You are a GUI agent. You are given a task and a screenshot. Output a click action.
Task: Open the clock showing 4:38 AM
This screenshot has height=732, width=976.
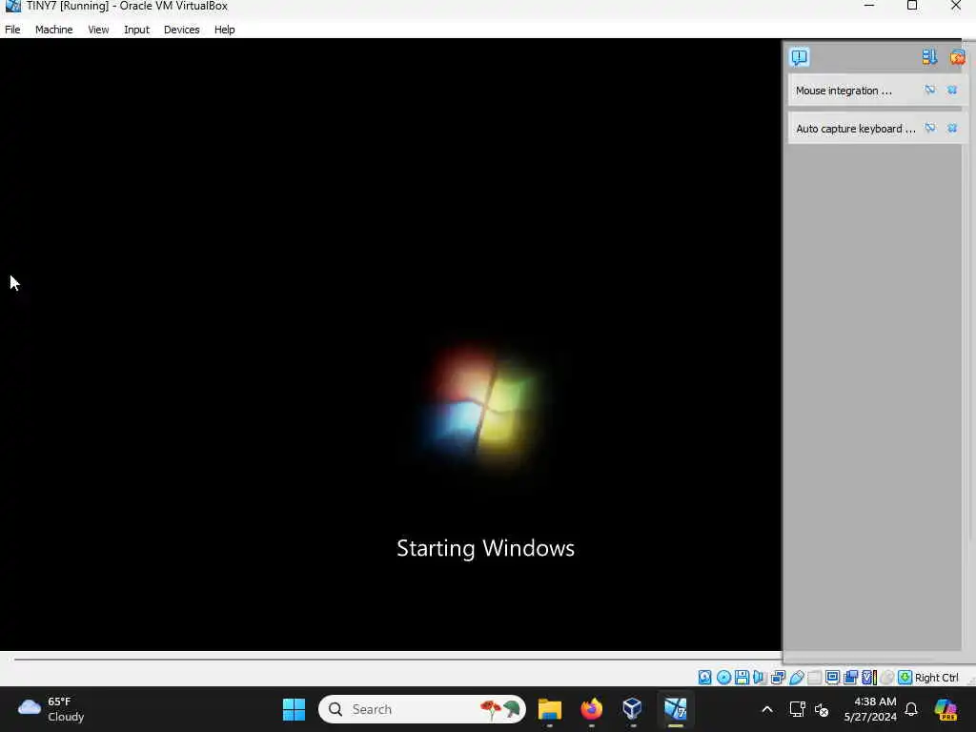(x=870, y=709)
